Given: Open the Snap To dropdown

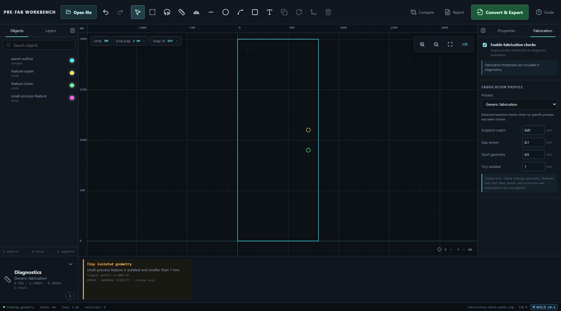Looking at the screenshot, I should [165, 41].
